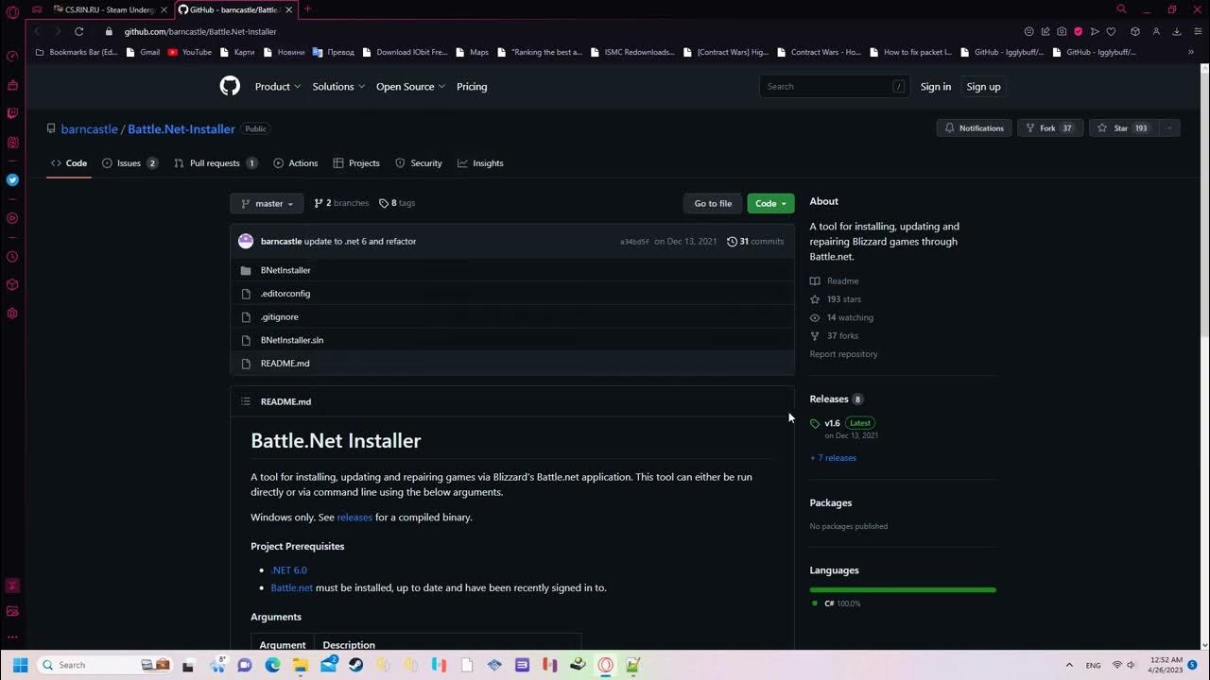1210x680 pixels.
Task: Open the 31 commits history link
Action: pos(755,242)
